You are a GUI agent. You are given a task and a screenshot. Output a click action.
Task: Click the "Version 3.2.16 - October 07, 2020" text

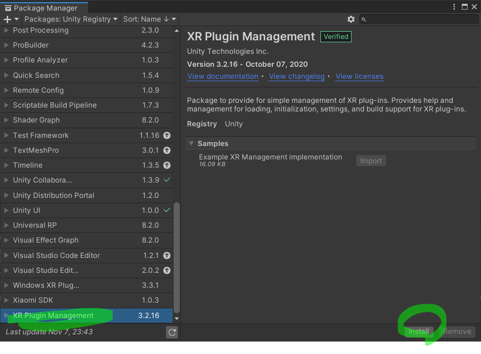247,64
